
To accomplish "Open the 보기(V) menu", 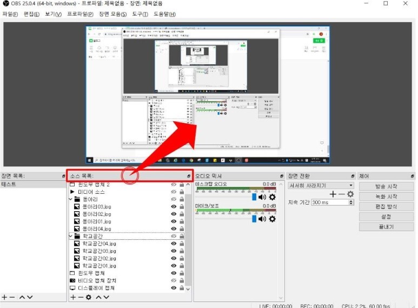I will [53, 14].
